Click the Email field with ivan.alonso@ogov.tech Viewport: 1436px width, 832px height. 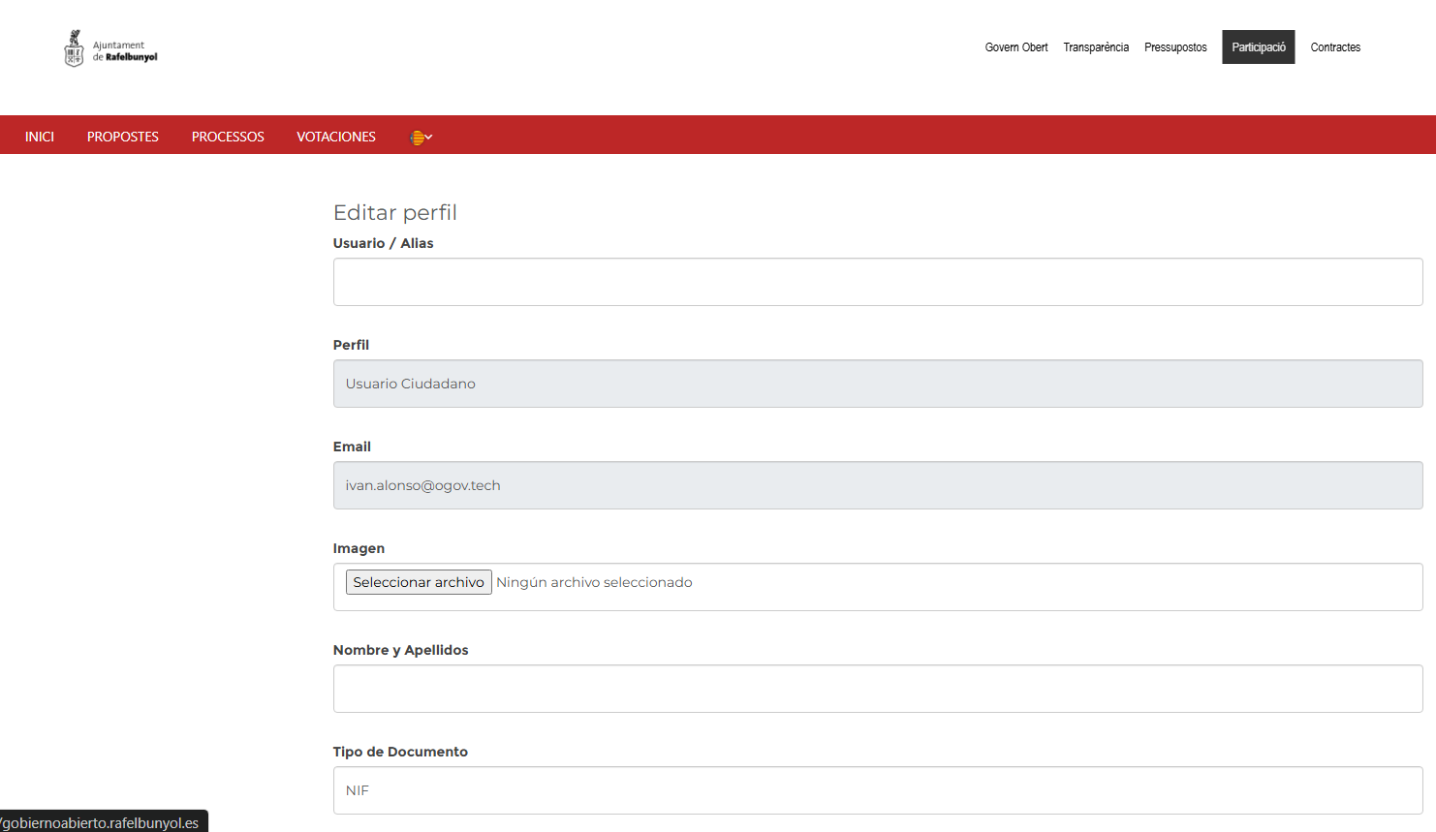pyautogui.click(x=877, y=485)
